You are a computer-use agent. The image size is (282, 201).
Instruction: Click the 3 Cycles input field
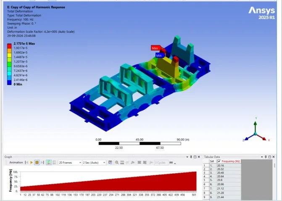pyautogui.click(x=161, y=162)
